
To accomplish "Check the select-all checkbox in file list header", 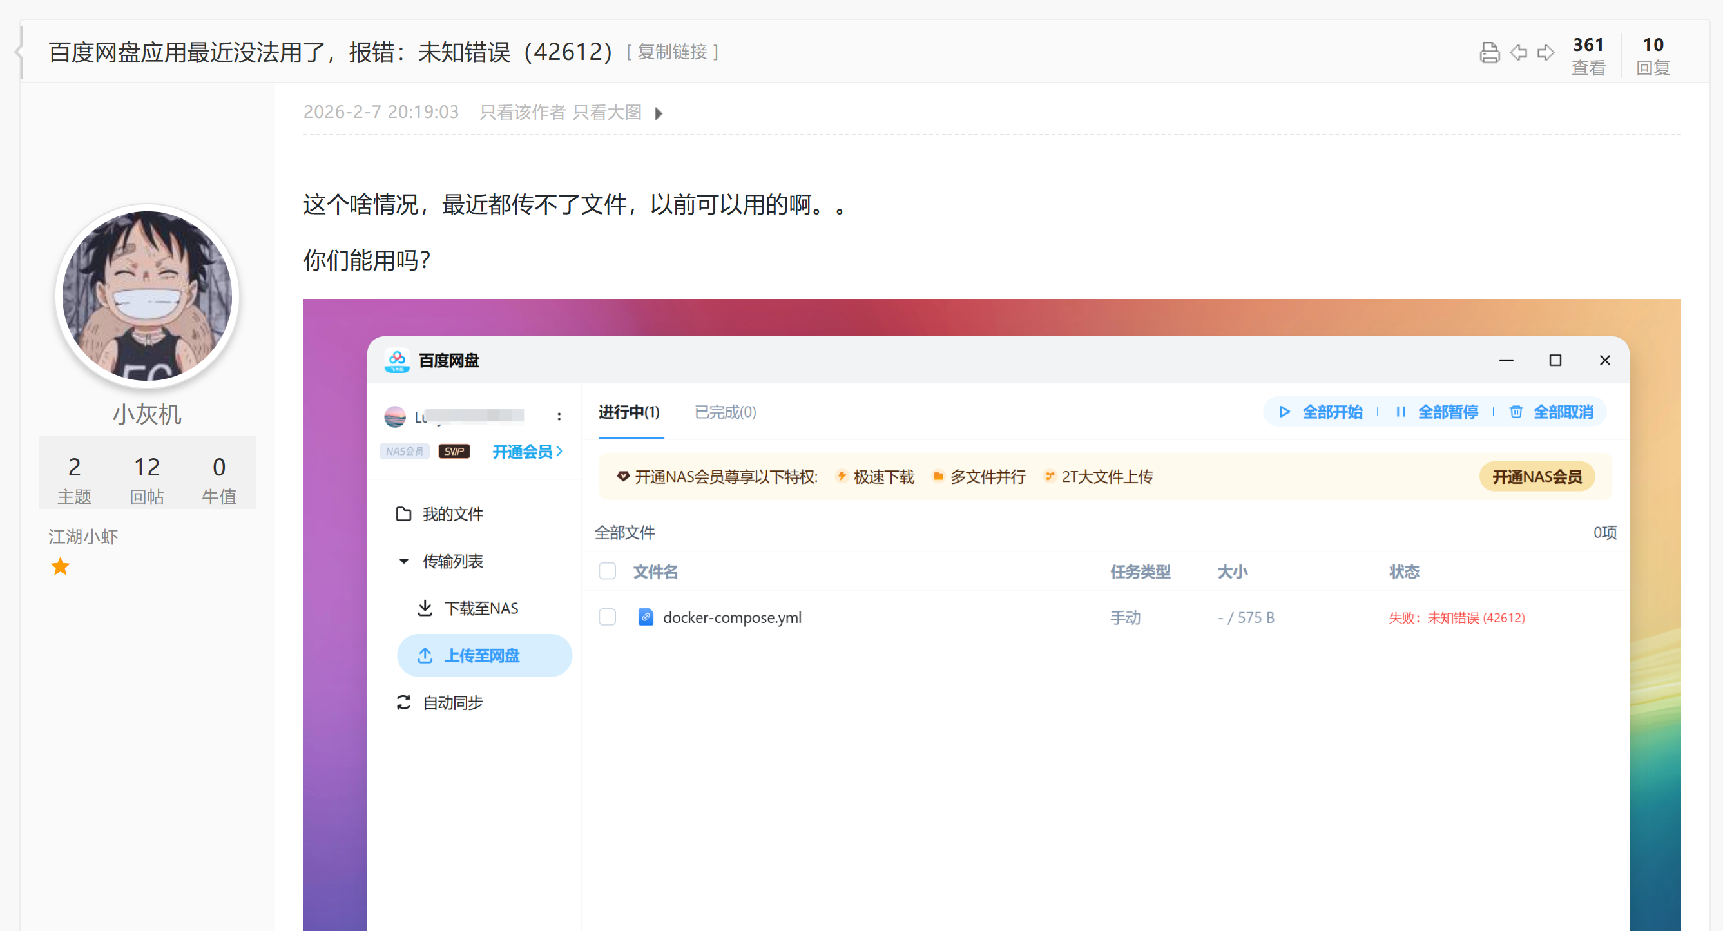I will coord(608,571).
